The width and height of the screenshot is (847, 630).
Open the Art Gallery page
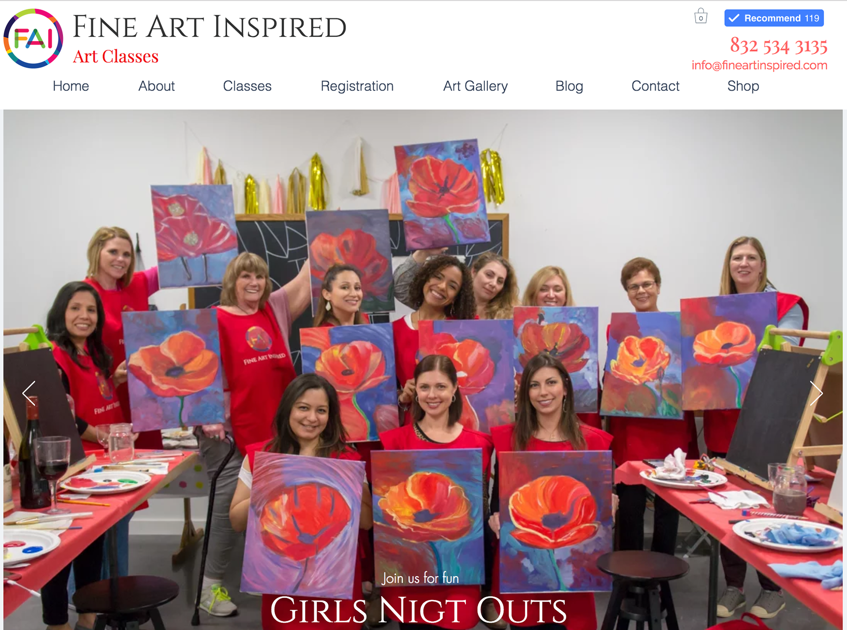tap(476, 86)
